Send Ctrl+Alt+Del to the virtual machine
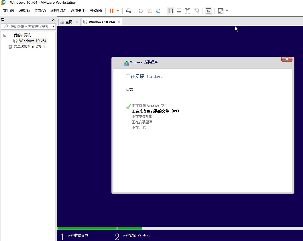This screenshot has height=241, width=303. [129, 11]
